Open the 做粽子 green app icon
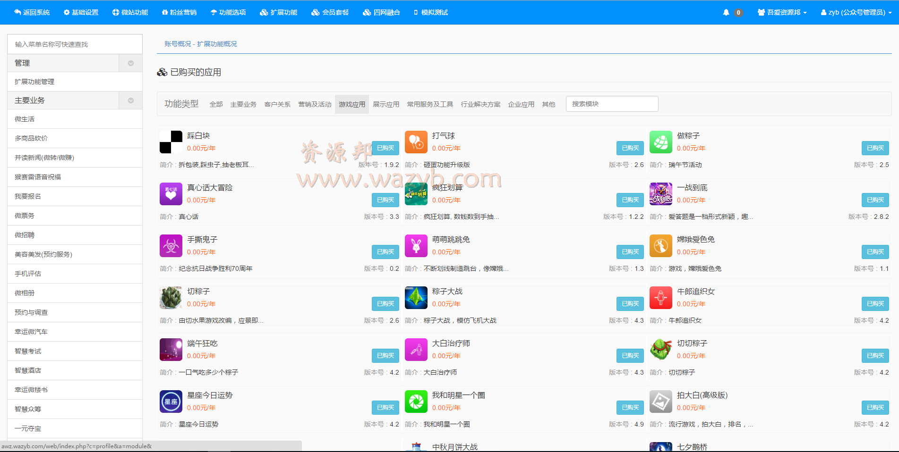Image resolution: width=899 pixels, height=452 pixels. (661, 142)
